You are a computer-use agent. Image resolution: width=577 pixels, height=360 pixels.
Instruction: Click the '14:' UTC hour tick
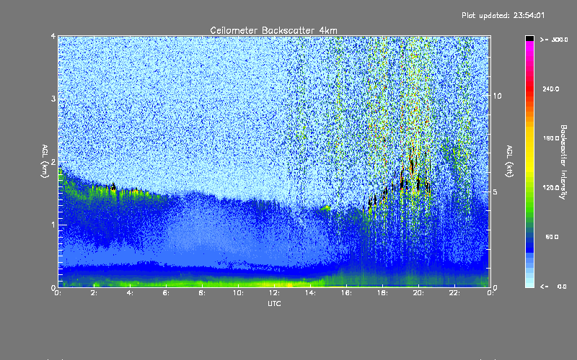(310, 293)
